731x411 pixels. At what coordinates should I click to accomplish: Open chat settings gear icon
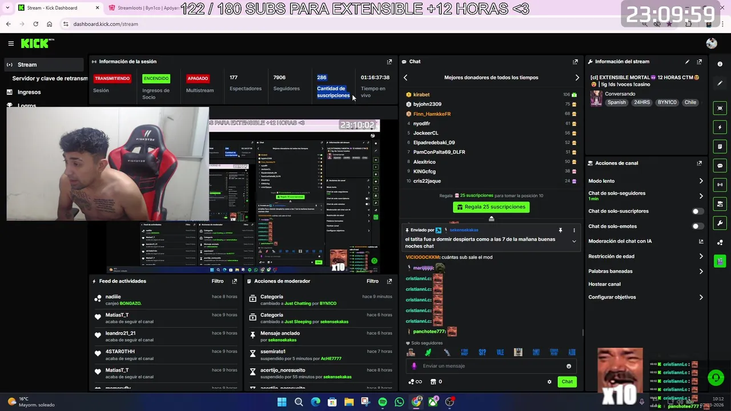pyautogui.click(x=549, y=382)
